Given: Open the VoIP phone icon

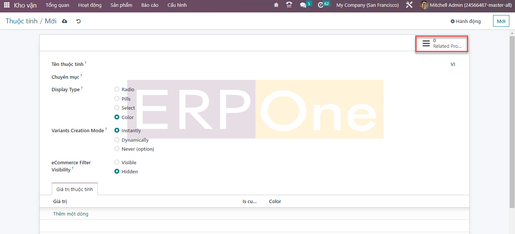Looking at the screenshot, I should (289, 5).
